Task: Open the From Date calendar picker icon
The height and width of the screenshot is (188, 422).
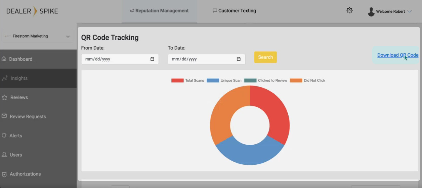Action: tap(152, 59)
